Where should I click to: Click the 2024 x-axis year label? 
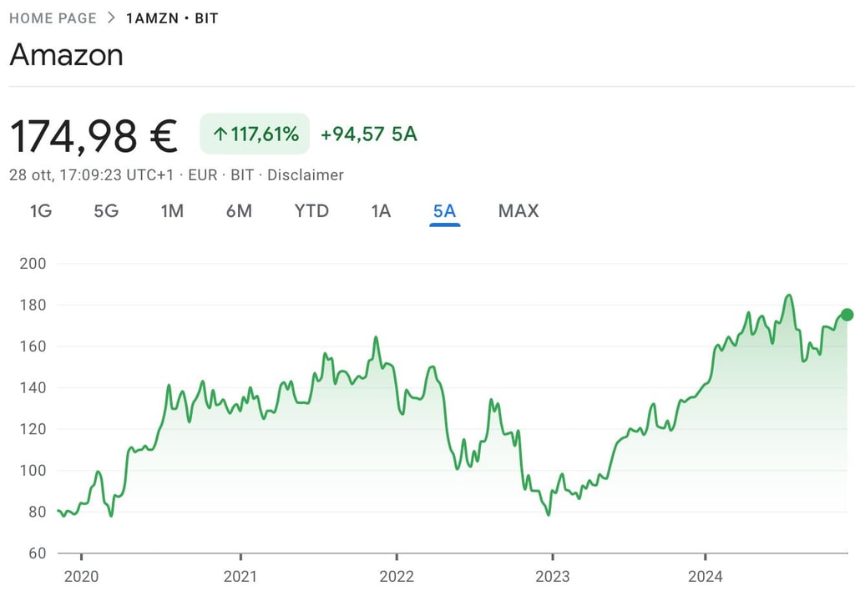pyautogui.click(x=706, y=577)
